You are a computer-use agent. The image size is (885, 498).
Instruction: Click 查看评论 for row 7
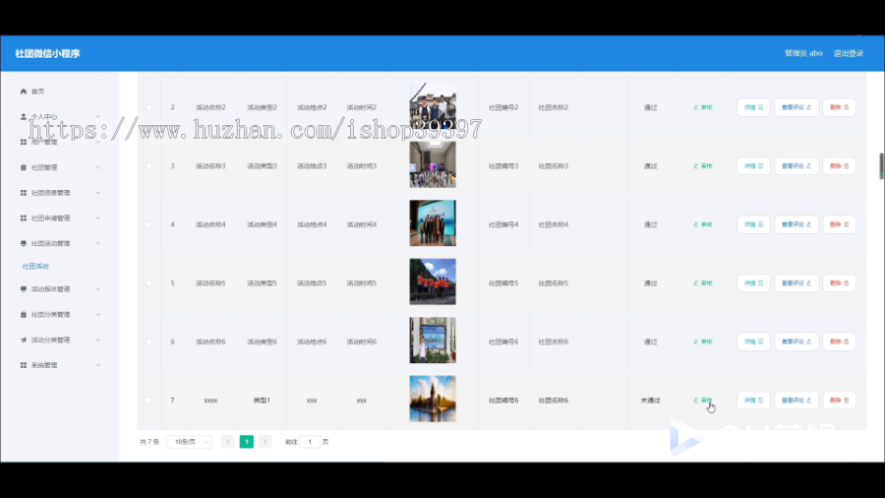click(x=796, y=401)
